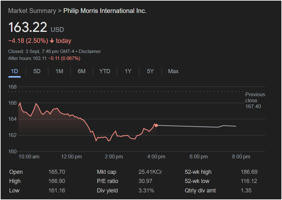Click the 52-wk low value 116.12
282x200 pixels.
pos(249,181)
